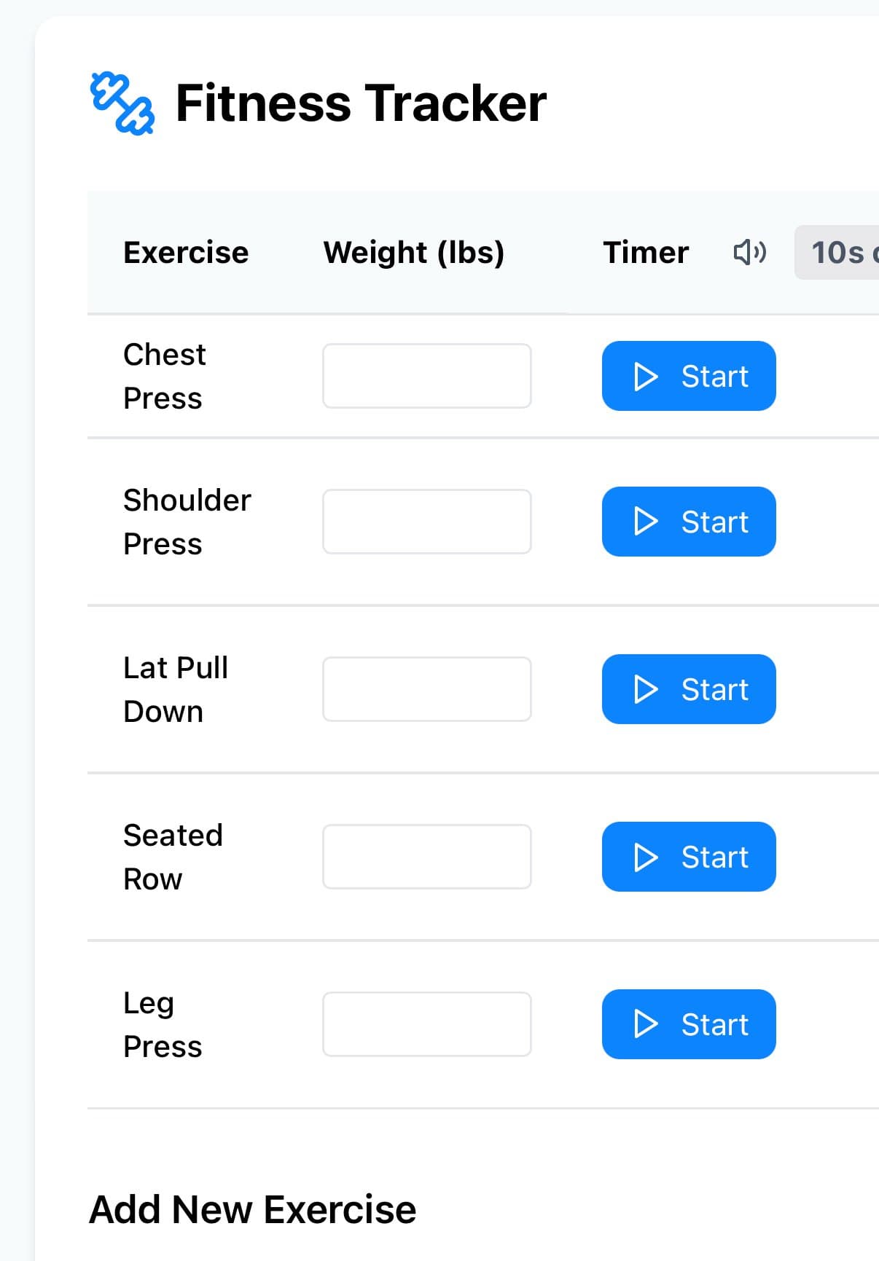Click the Exercise column header

click(x=186, y=253)
